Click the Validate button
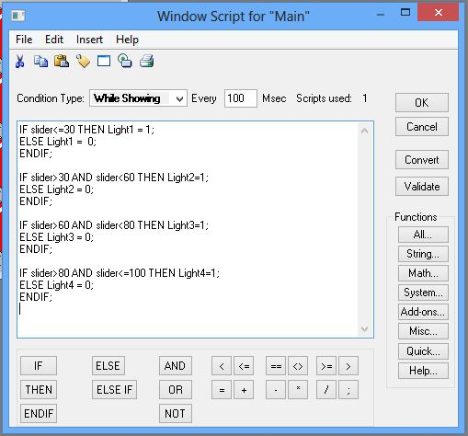 [422, 187]
